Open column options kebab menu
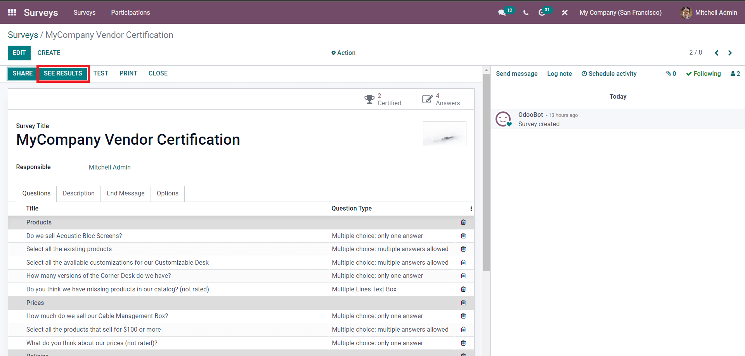Screen dimensions: 745x356 (x=471, y=209)
